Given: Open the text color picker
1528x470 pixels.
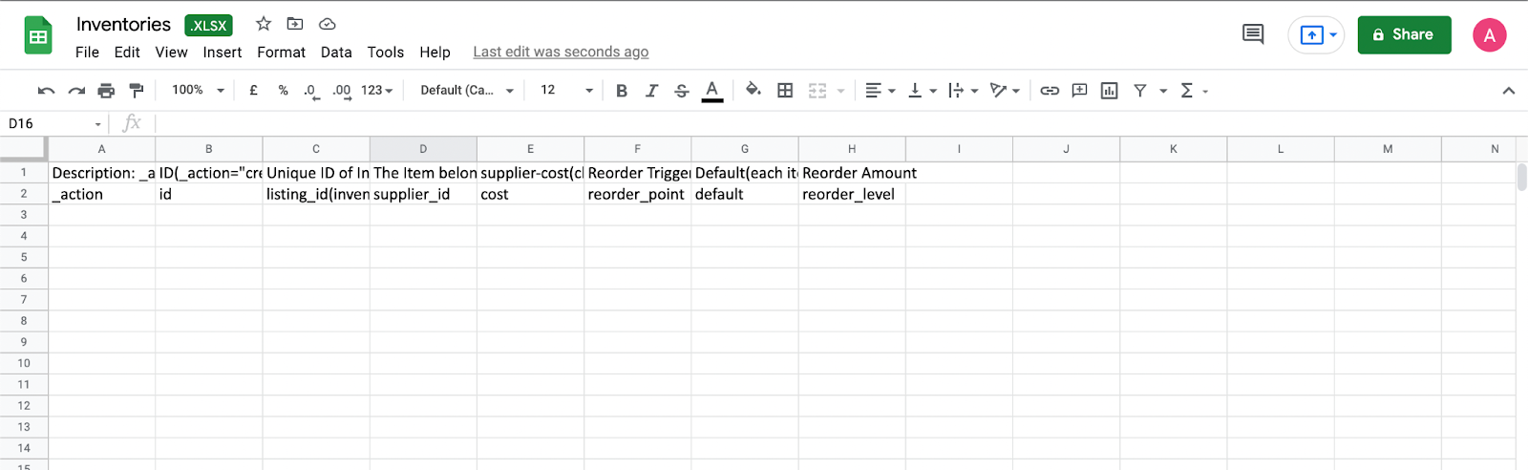Looking at the screenshot, I should click(x=711, y=91).
